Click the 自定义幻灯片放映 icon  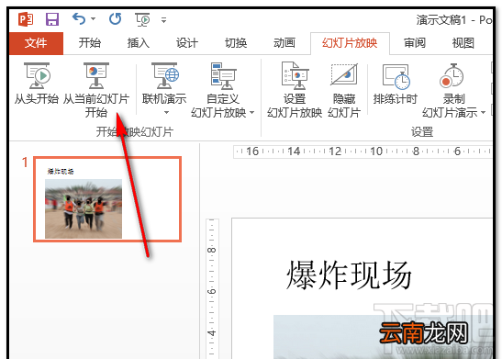(223, 76)
